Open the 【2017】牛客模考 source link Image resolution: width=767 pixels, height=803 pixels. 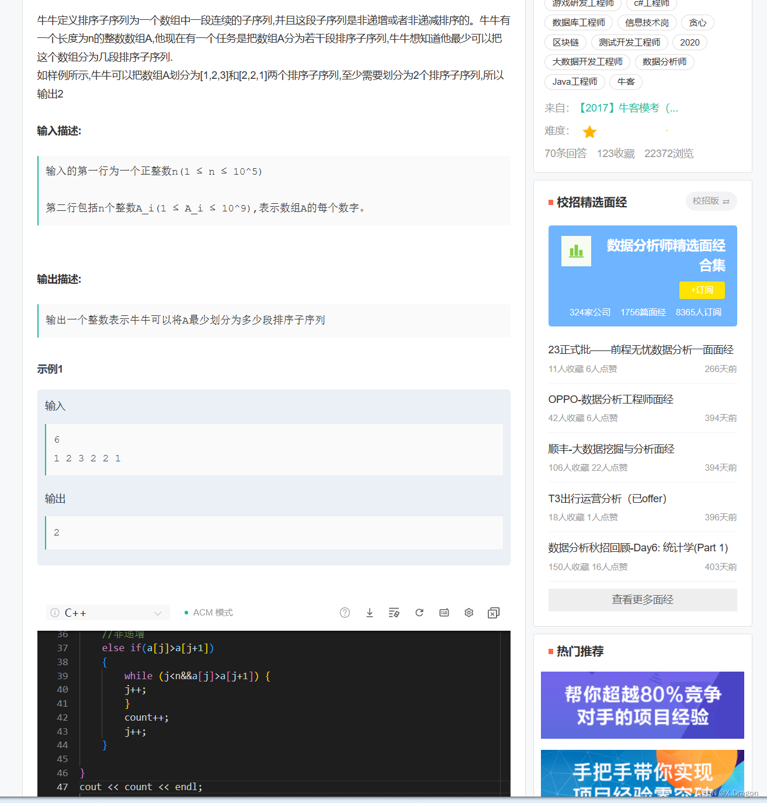(627, 108)
